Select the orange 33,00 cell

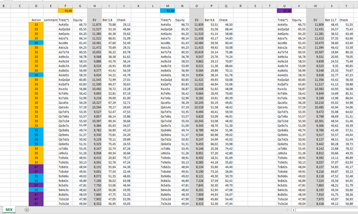[65, 11]
